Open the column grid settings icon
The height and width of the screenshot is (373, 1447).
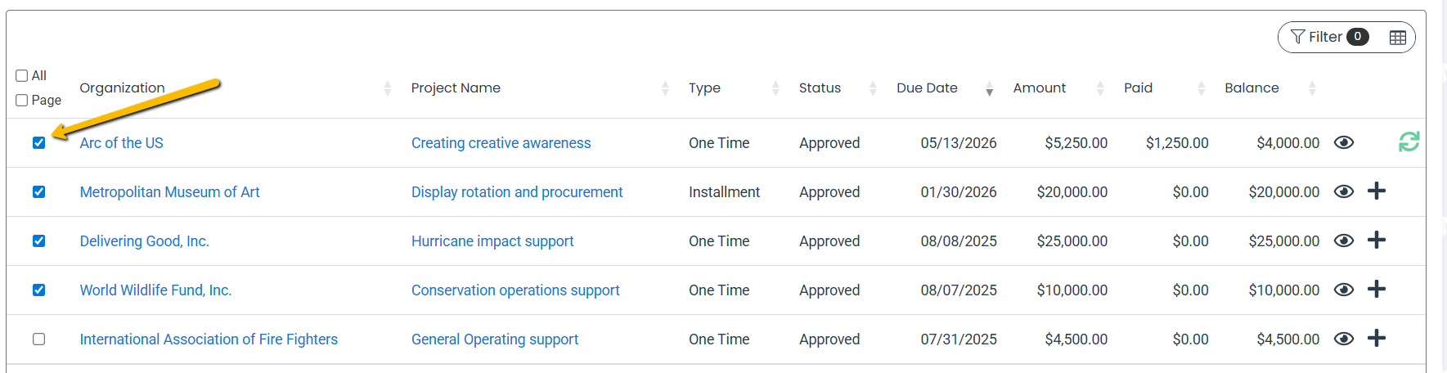1398,38
